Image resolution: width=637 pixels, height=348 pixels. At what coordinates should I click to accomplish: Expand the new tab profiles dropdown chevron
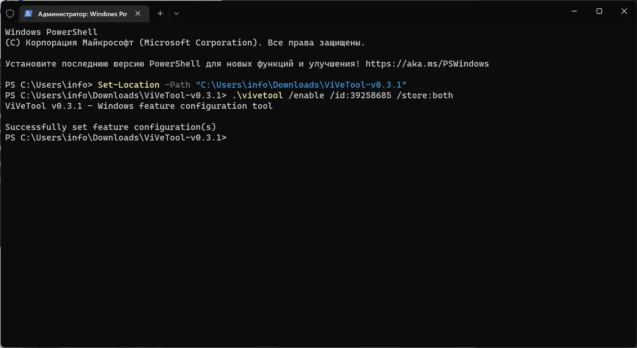tap(177, 14)
